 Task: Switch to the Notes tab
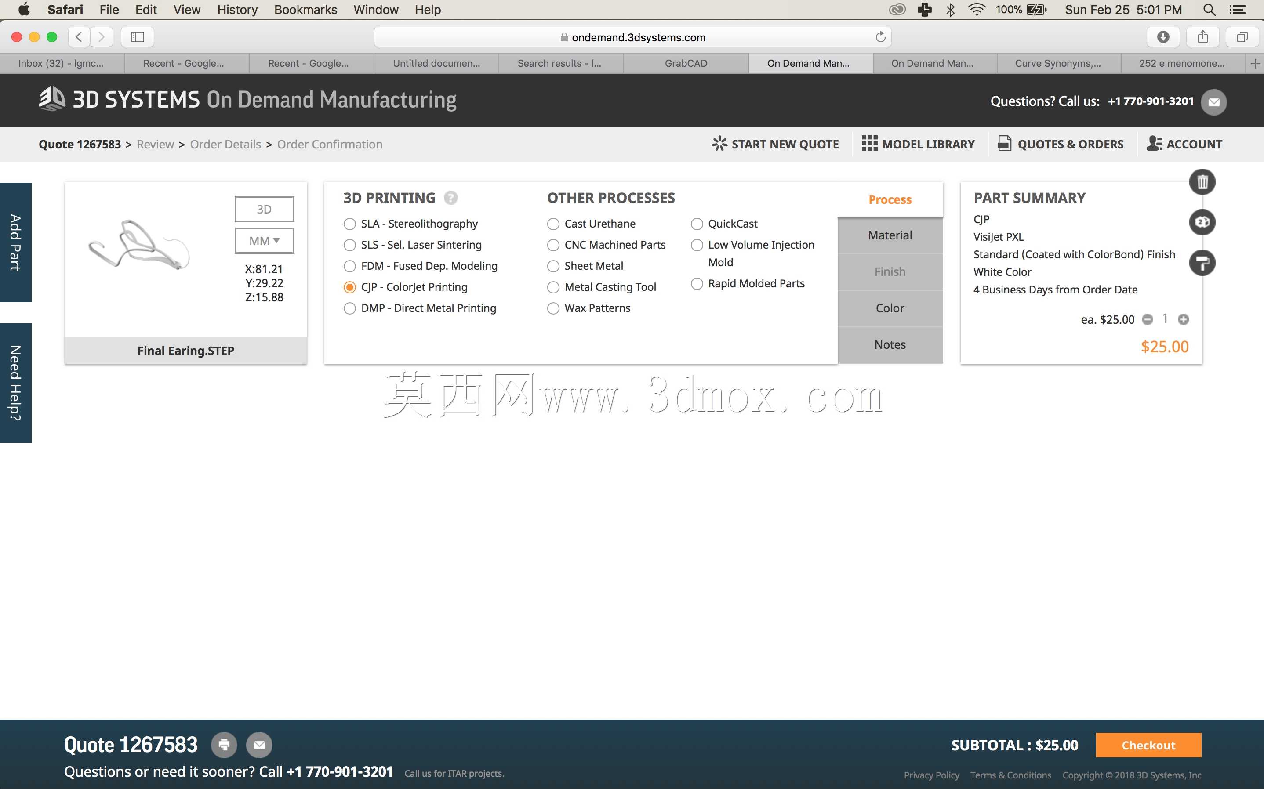tap(890, 345)
